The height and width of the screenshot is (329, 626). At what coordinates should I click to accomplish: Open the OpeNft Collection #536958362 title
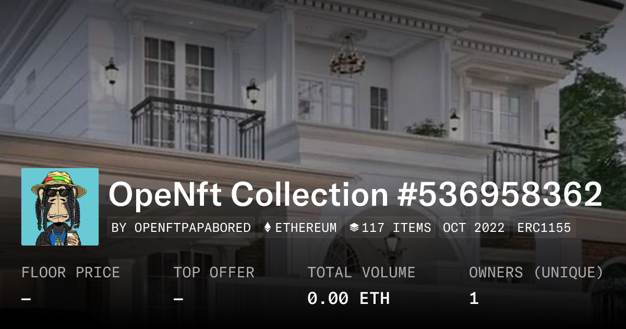click(355, 194)
